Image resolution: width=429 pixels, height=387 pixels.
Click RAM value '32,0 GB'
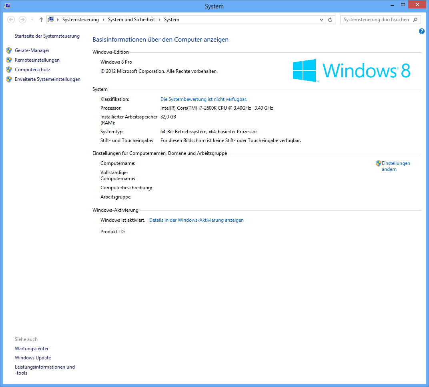(x=168, y=117)
